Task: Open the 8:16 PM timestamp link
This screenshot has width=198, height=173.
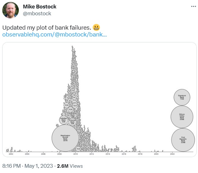Action: point(12,166)
